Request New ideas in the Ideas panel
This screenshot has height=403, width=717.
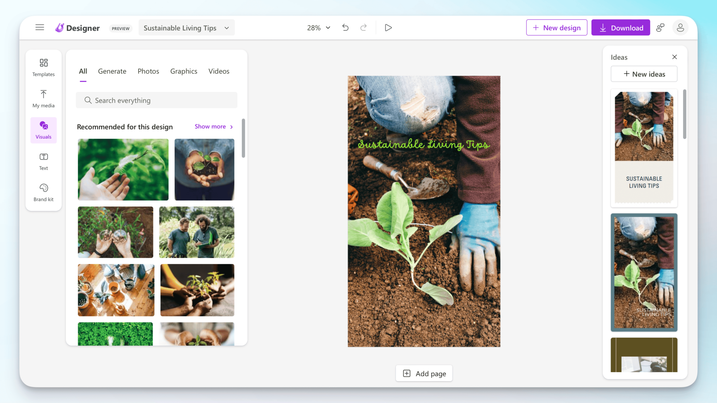(643, 74)
